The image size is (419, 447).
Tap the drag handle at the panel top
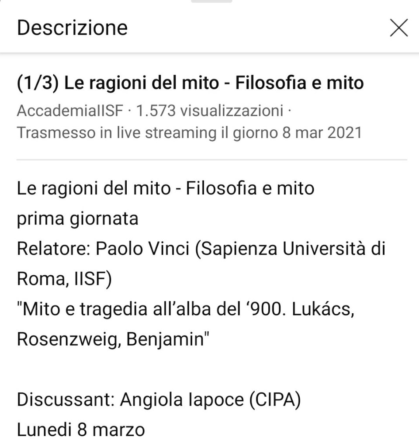pos(211,1)
